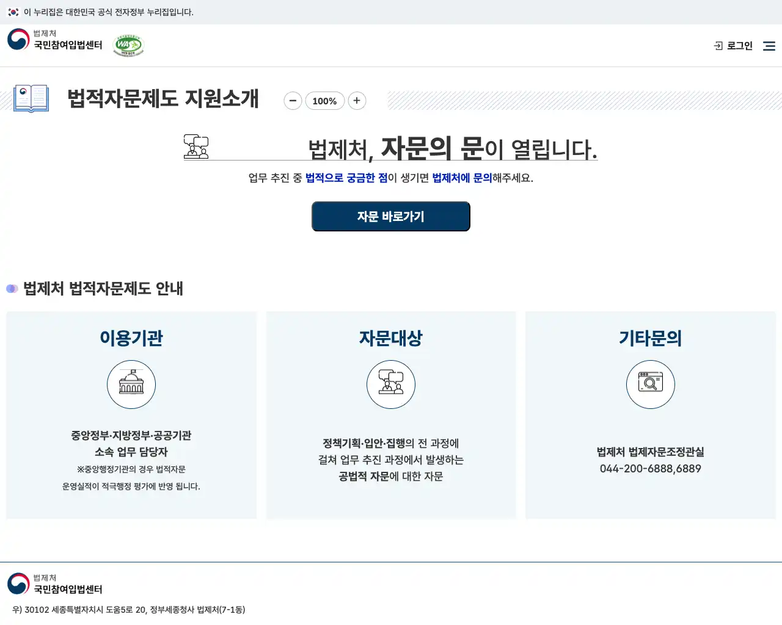
Task: Click the 소속 업무 담당자 text
Action: pyautogui.click(x=131, y=452)
